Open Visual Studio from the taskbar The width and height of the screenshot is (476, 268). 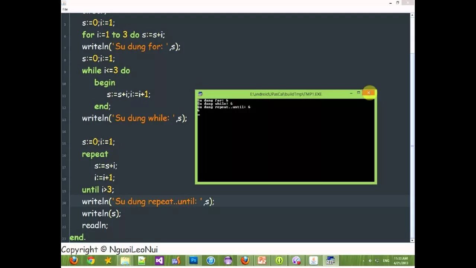click(x=159, y=261)
